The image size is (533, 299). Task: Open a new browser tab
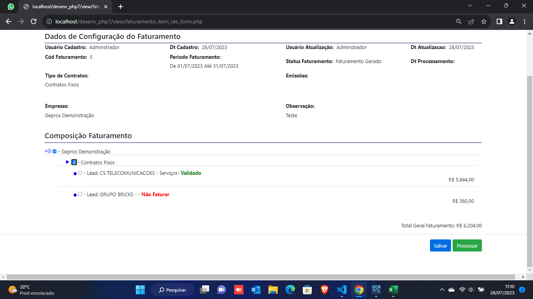pos(121,7)
